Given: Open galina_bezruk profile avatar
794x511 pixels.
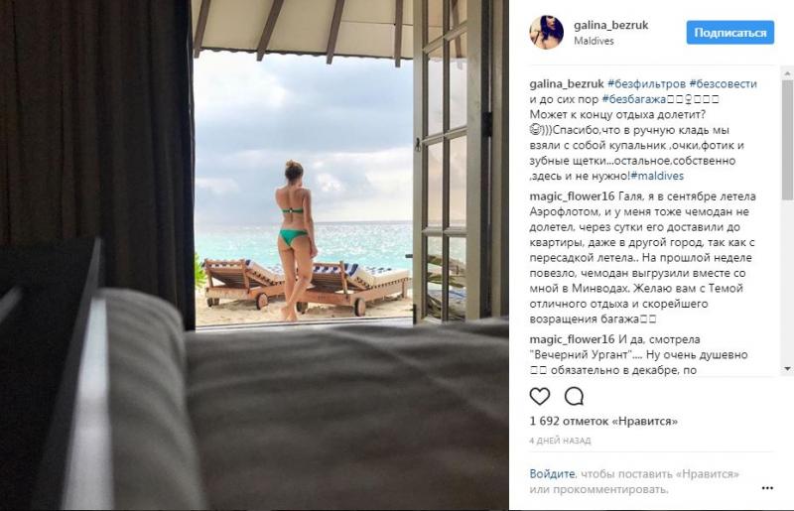Looking at the screenshot, I should point(547,33).
